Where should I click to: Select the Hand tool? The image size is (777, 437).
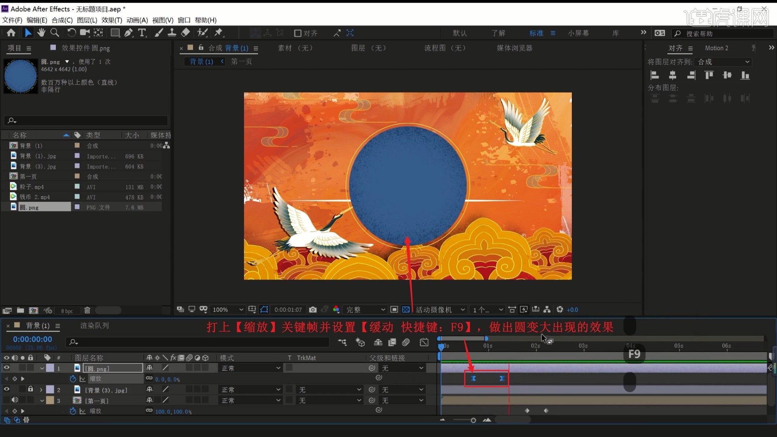tap(41, 33)
